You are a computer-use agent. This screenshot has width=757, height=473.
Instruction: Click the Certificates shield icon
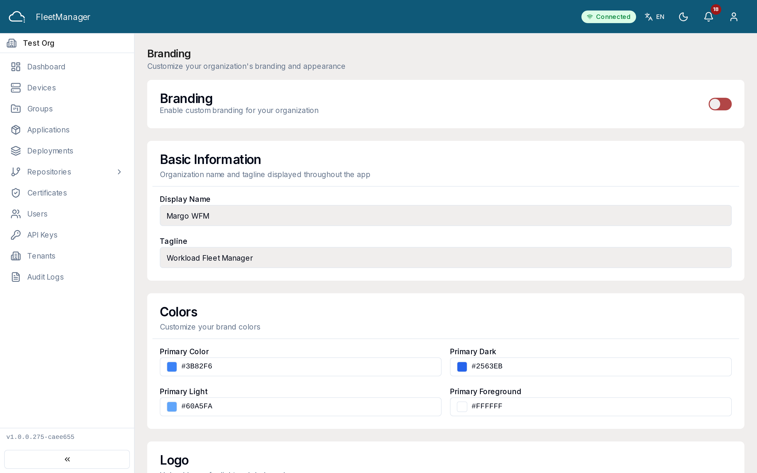point(16,193)
